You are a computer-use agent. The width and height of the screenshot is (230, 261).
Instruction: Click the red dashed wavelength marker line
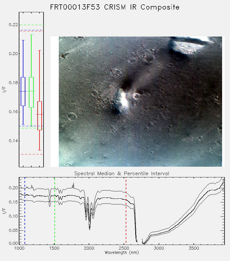(x=126, y=211)
